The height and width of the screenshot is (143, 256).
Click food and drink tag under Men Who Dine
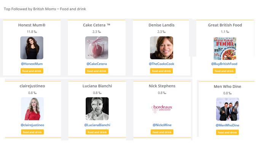pos(227,132)
